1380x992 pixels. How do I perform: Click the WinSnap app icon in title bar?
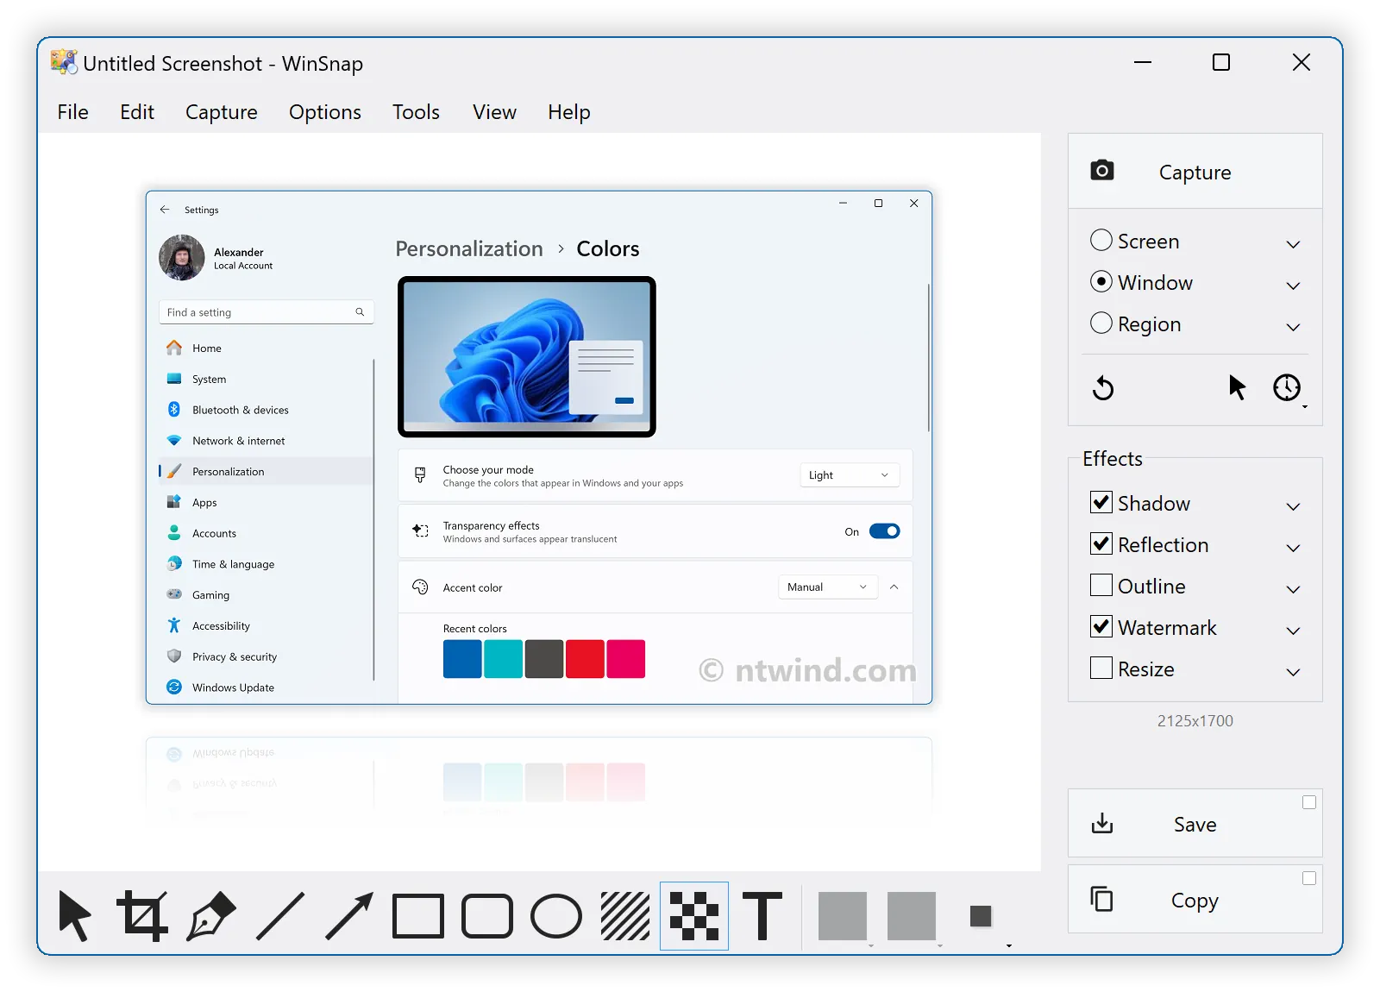coord(64,62)
